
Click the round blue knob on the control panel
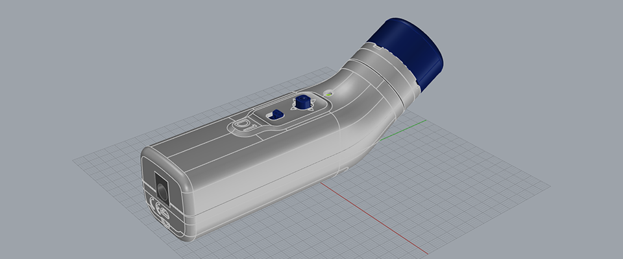pyautogui.click(x=302, y=102)
